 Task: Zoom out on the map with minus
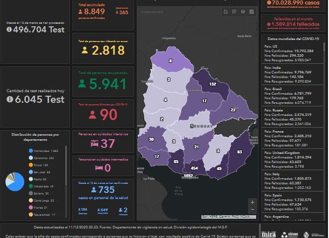(x=252, y=209)
